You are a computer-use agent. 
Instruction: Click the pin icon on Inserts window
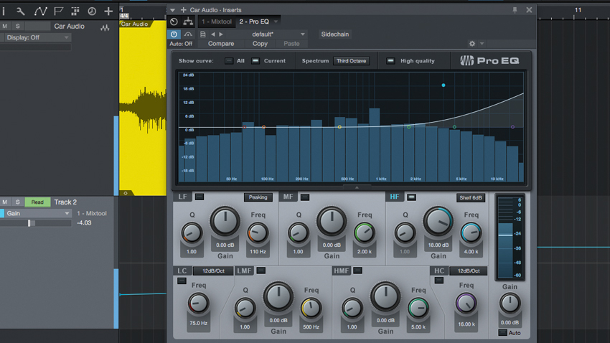click(x=515, y=10)
